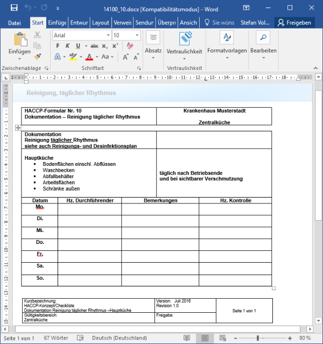Click the Bearbeiten search magnifier icon
The height and width of the screenshot is (344, 323).
click(x=263, y=38)
